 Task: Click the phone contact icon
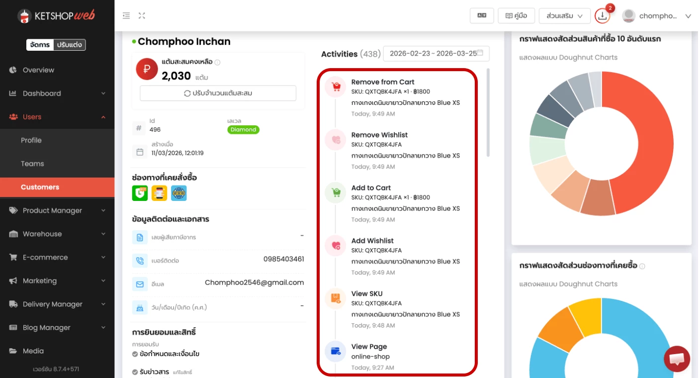point(140,260)
